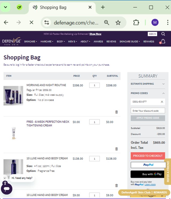Remove Morning and Night Routine with trash icon
Image resolution: width=171 pixels, height=199 pixels.
[116, 112]
